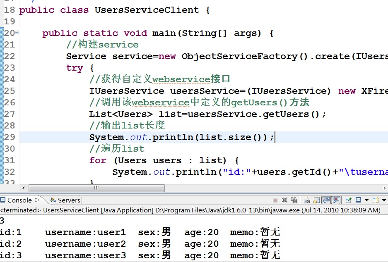Click the Display Selected Console monitor icon
388x262 pixels.
click(358, 200)
